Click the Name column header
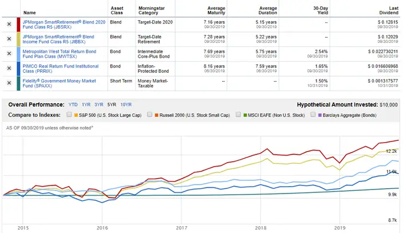Viewport: 404px width, 233px height. click(30, 13)
